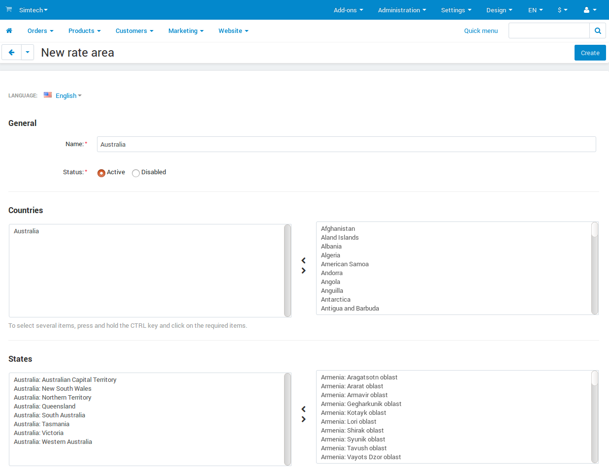Click the search magnifier icon
609x470 pixels.
(598, 31)
